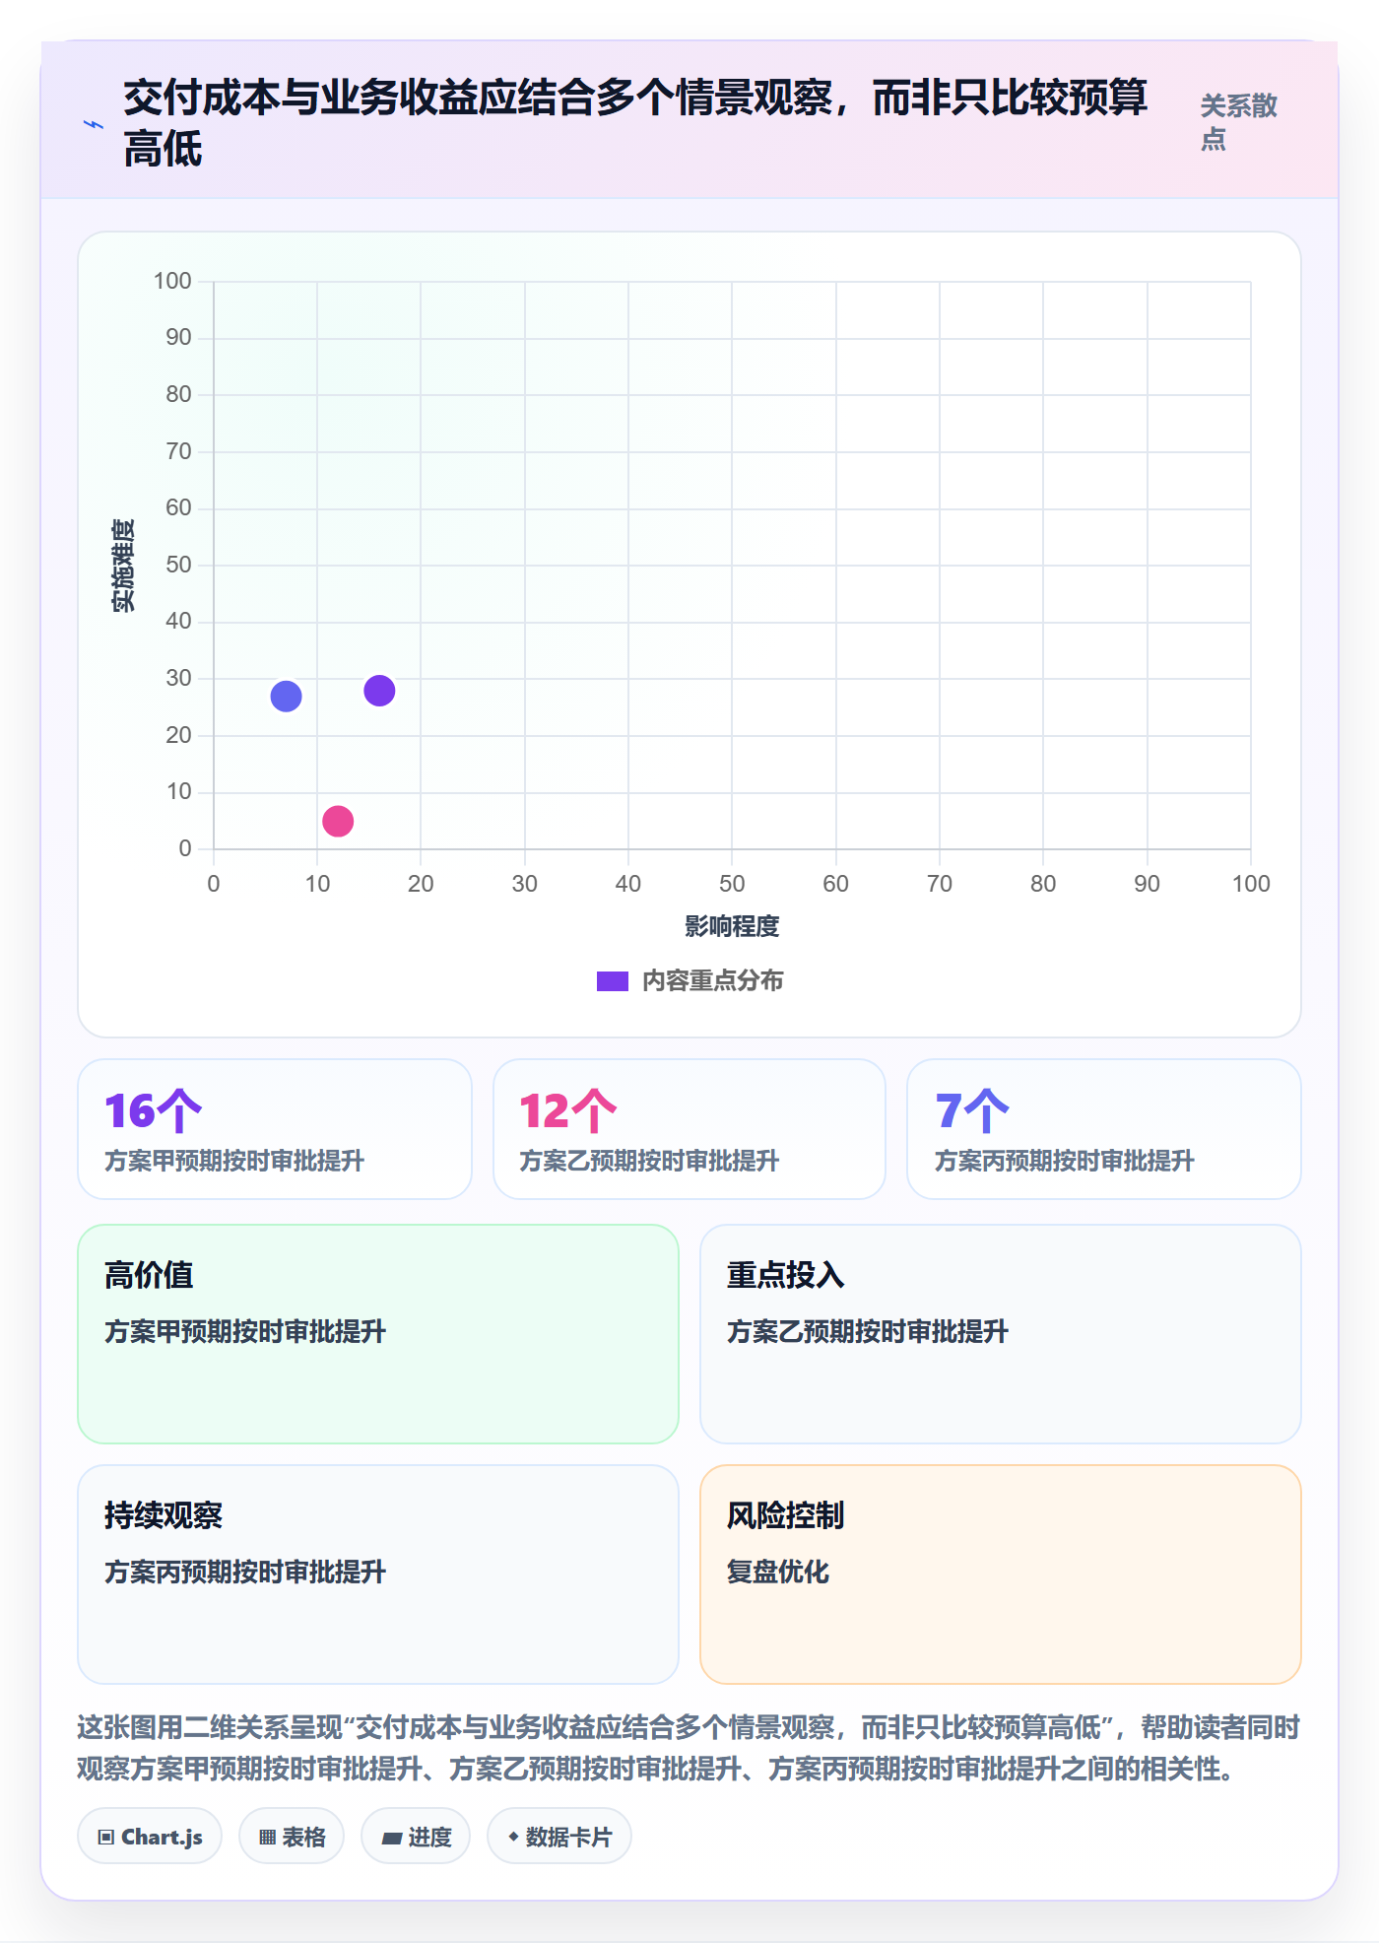The image size is (1379, 1943).
Task: Select the 12个 方案乙 stat card
Action: [689, 1129]
